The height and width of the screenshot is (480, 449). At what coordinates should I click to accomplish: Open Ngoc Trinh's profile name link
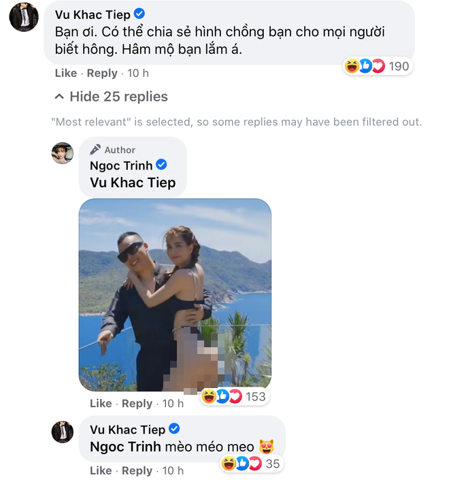121,165
